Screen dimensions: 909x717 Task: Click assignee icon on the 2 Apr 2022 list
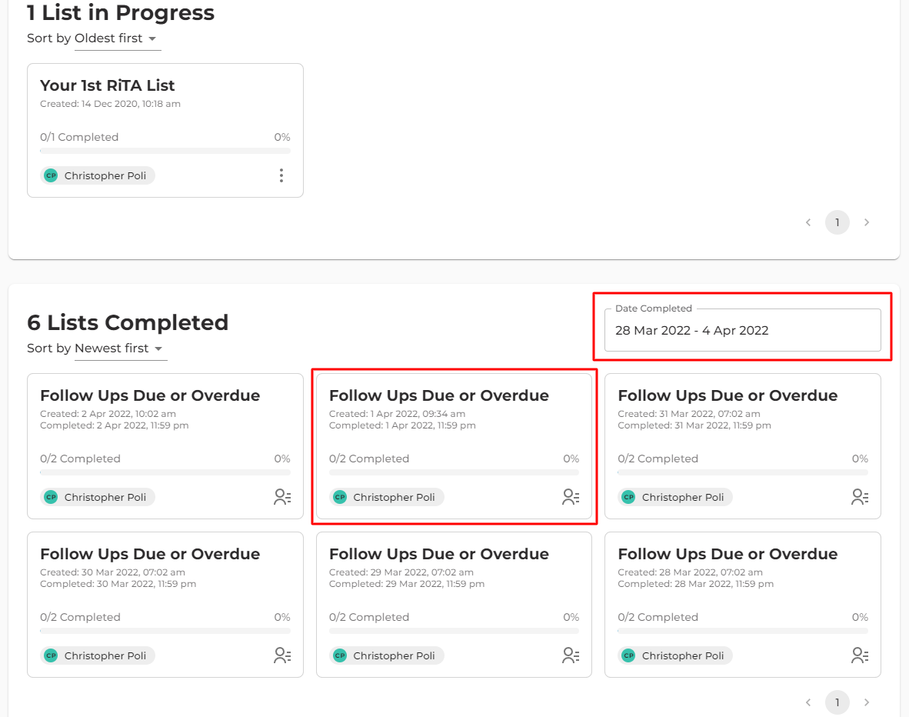(282, 497)
